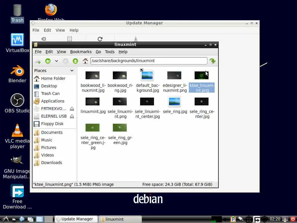The height and width of the screenshot is (223, 297).
Task: Click the greyed forward navigation button
Action: point(66,61)
